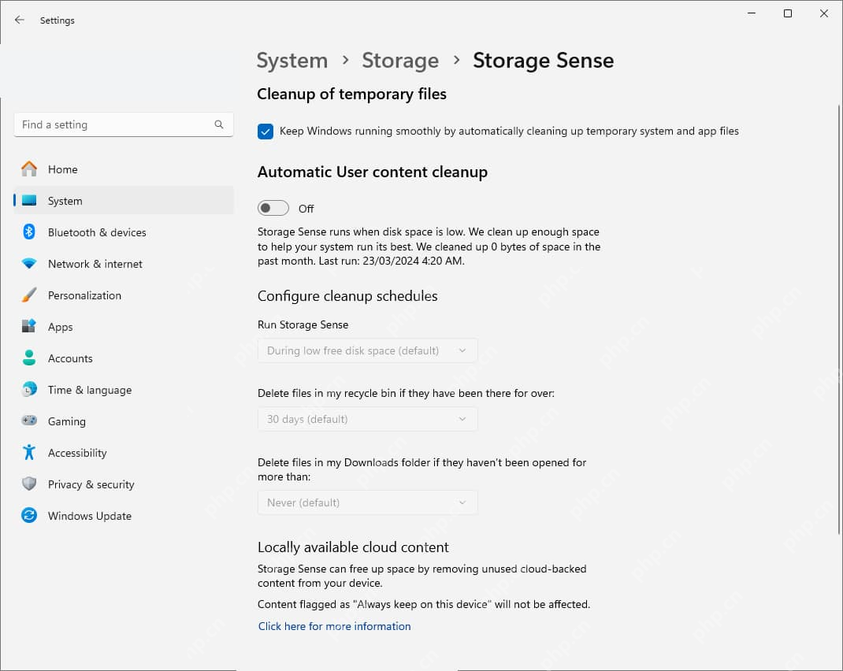The width and height of the screenshot is (843, 671).
Task: Click the Storage breadcrumb link
Action: point(400,60)
